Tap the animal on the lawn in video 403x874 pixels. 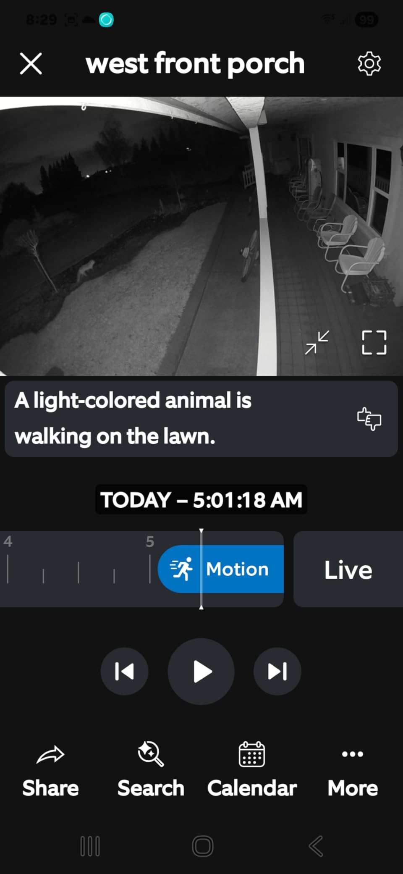coord(86,270)
